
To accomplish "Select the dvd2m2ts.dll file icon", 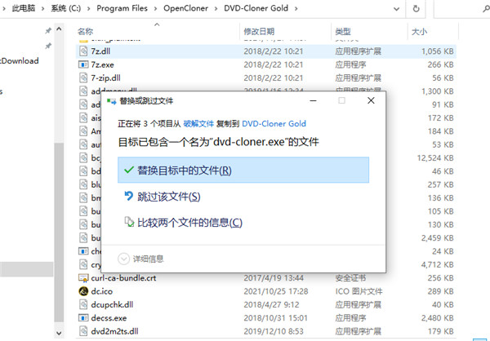I will click(83, 331).
